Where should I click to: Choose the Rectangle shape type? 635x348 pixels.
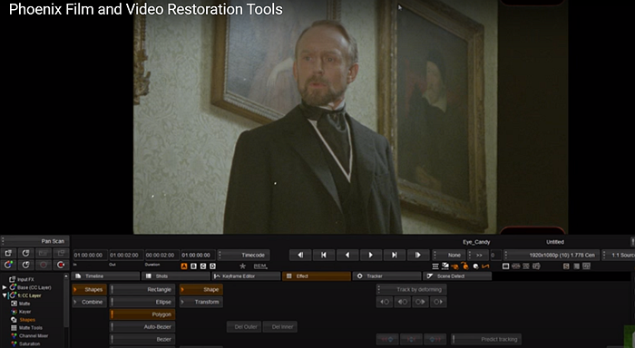[142, 289]
